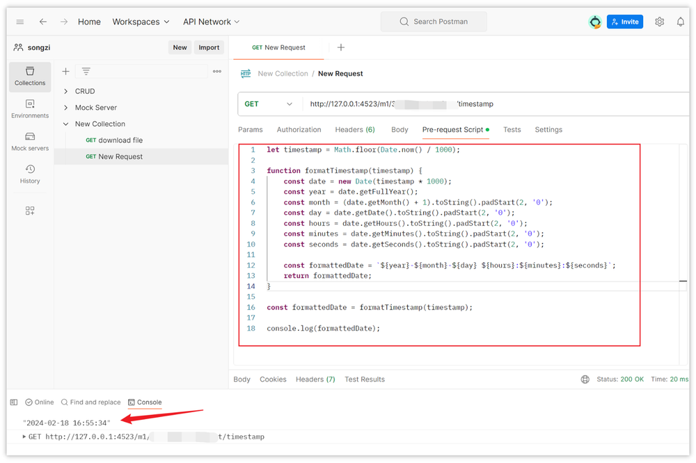Open the GET method dropdown

pyautogui.click(x=269, y=104)
